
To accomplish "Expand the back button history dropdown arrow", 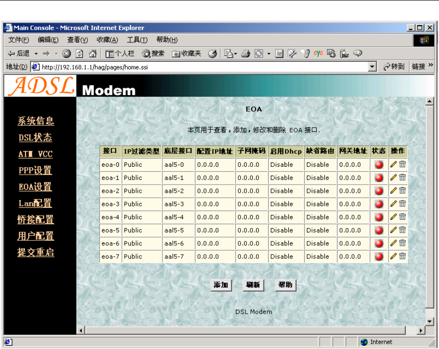I will tap(36, 53).
